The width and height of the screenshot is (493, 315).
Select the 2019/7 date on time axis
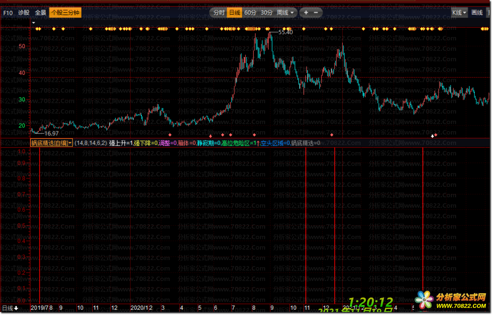tap(40, 308)
